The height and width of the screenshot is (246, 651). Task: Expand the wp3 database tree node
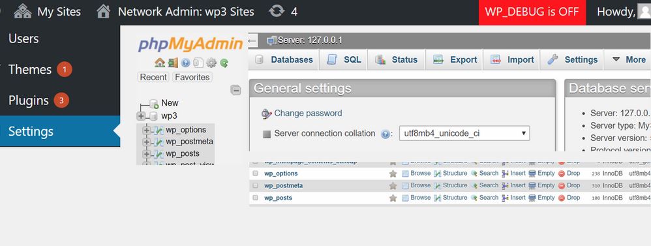pyautogui.click(x=141, y=116)
